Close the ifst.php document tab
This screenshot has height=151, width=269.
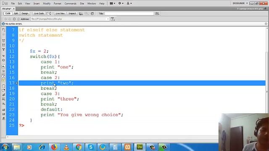[14, 8]
